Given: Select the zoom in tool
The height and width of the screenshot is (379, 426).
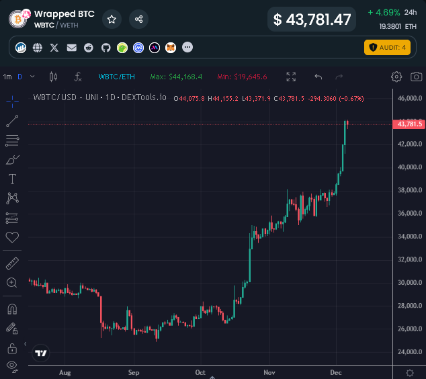Looking at the screenshot, I should click(11, 283).
